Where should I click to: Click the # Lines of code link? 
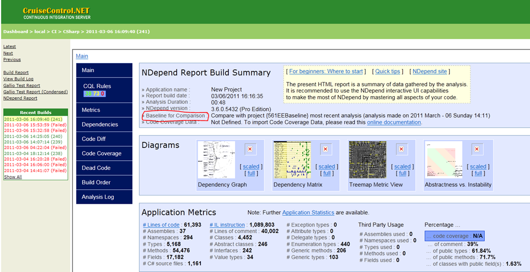click(161, 225)
